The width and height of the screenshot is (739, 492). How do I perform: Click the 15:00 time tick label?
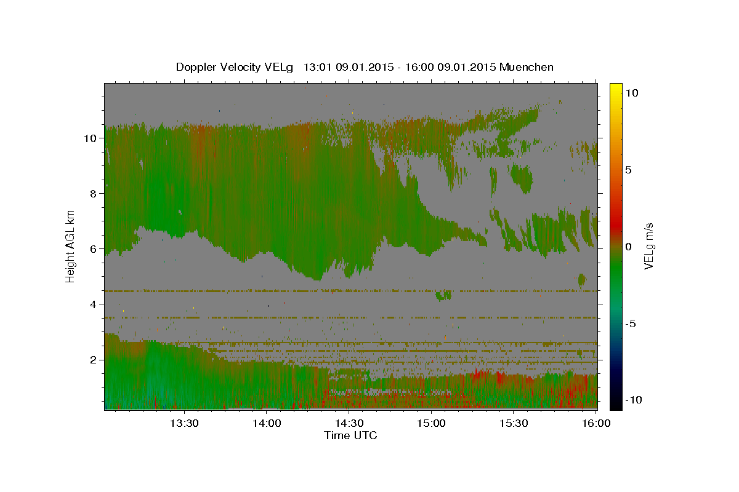[431, 423]
